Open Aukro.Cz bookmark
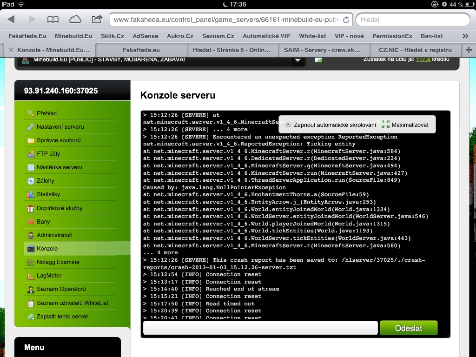The height and width of the screenshot is (357, 476). [x=180, y=36]
